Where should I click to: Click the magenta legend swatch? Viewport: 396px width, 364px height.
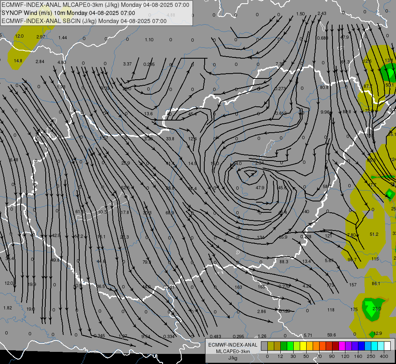coord(342,346)
